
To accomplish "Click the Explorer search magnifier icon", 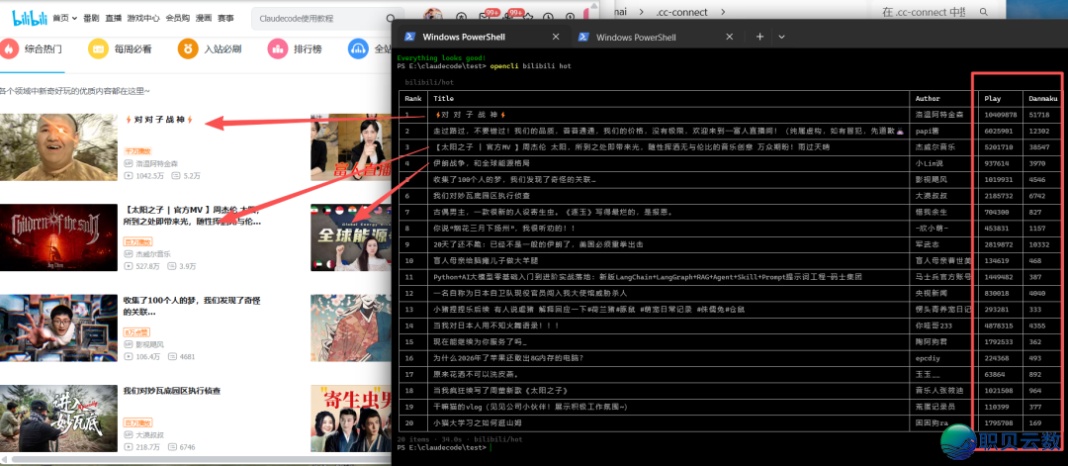I will tap(984, 12).
